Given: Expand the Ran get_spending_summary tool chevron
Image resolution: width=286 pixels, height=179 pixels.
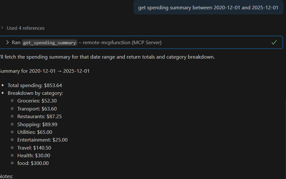Looking at the screenshot, I should pyautogui.click(x=7, y=42).
